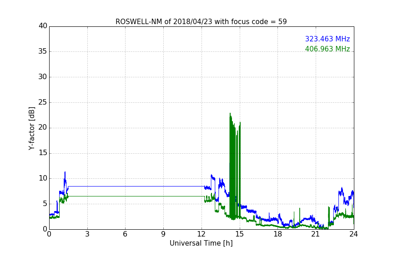Click the Universal Time [h] axis label
Image resolution: width=393 pixels, height=262 pixels.
(201, 243)
